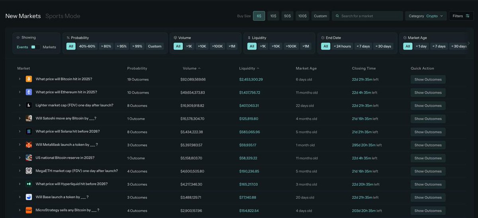Select Liquidity >1K filter
This screenshot has width=478, height=218.
(263, 46)
